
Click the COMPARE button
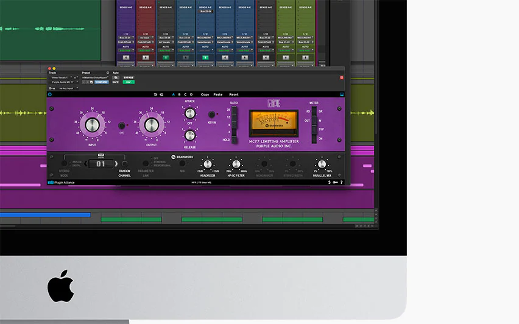(x=101, y=82)
